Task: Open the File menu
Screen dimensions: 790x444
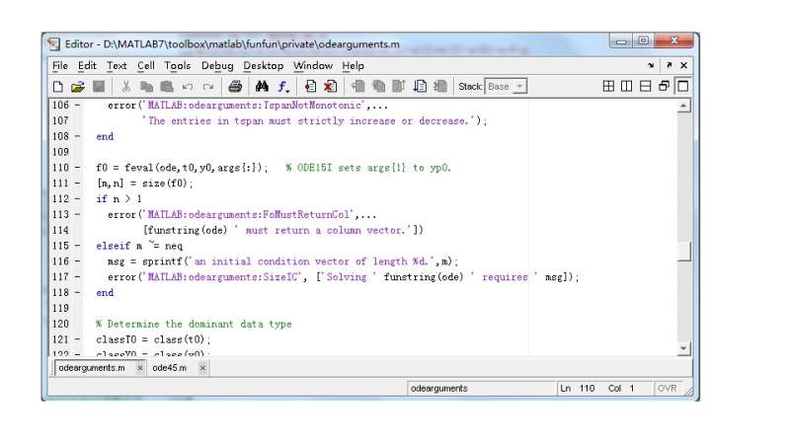Action: pos(59,66)
